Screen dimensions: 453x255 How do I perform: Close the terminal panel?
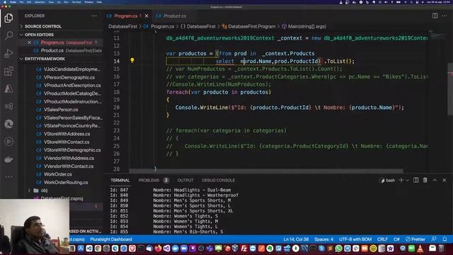445,180
